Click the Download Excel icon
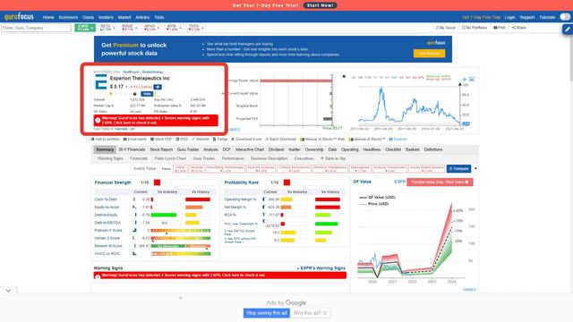 (x=233, y=140)
